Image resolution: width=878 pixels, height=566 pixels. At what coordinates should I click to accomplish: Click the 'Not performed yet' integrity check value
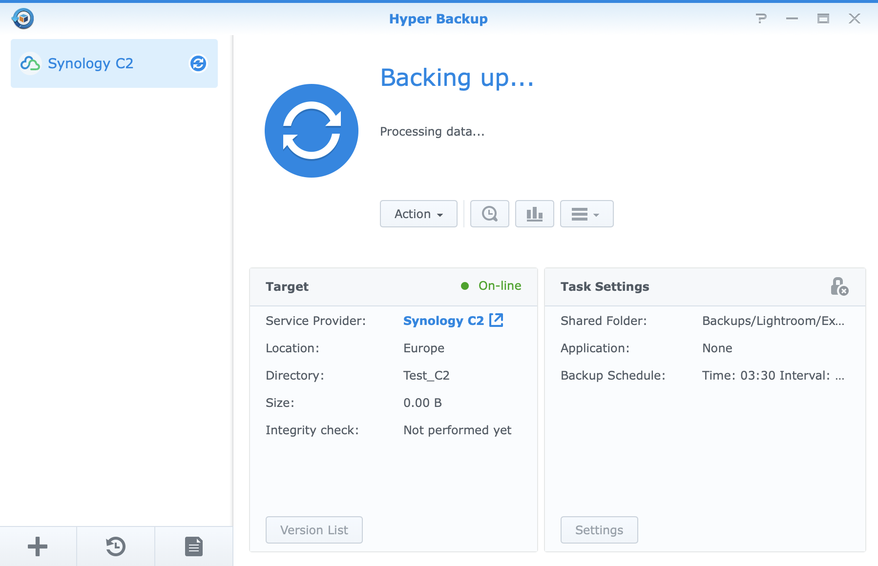(457, 430)
